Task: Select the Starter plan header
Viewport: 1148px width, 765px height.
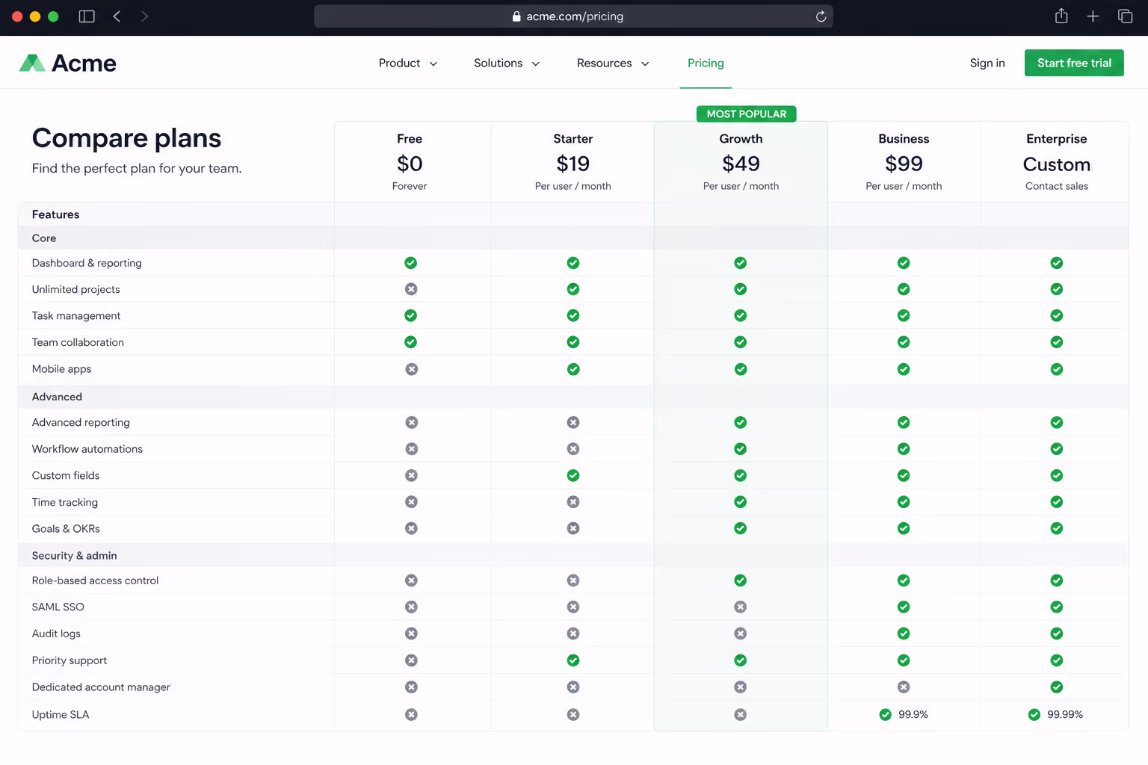Action: (573, 139)
